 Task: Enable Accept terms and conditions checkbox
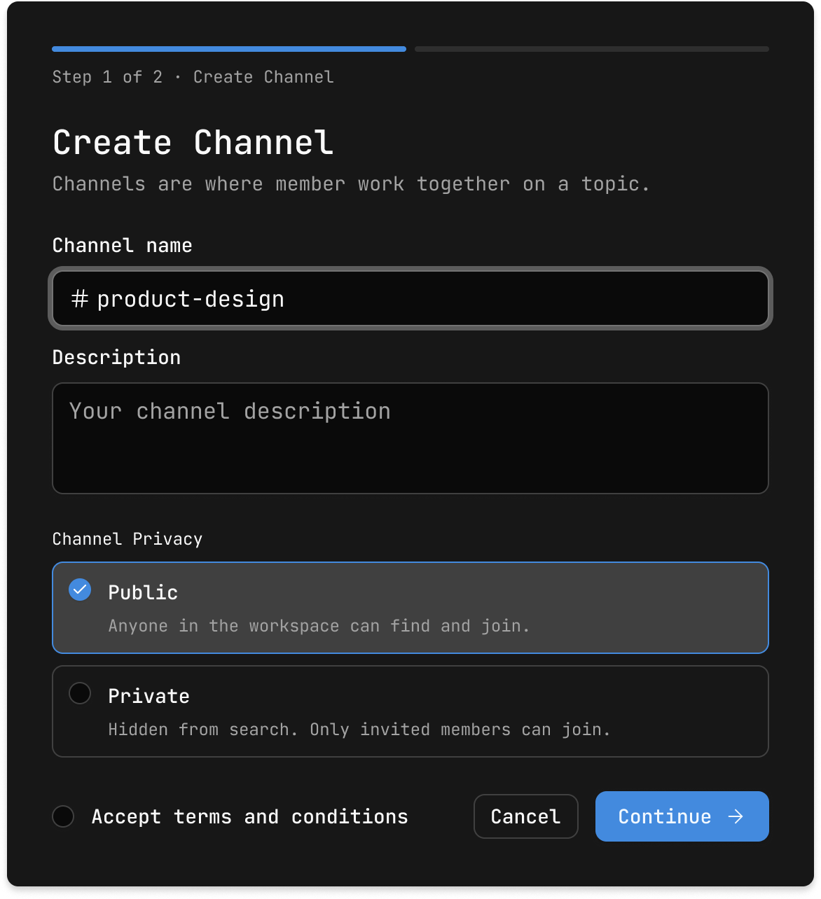pyautogui.click(x=63, y=816)
